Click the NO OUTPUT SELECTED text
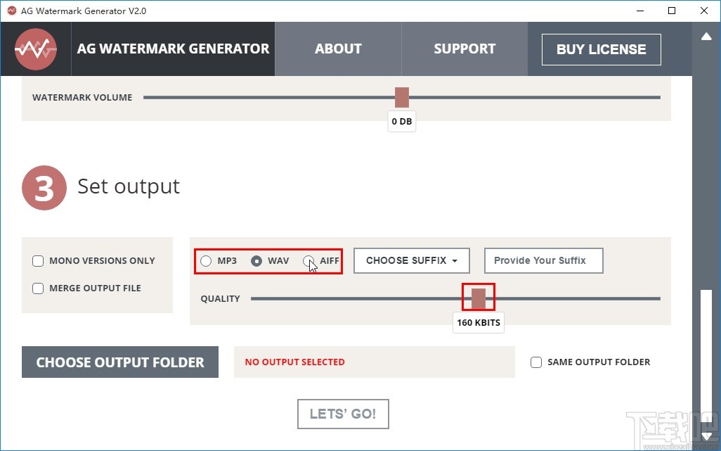Screen dimensions: 721x451 (294, 362)
